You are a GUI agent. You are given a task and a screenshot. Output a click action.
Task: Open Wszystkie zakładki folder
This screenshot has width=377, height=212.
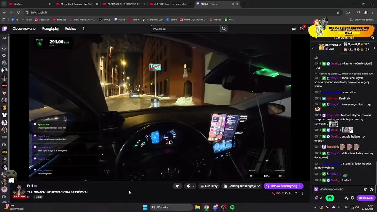(362, 20)
